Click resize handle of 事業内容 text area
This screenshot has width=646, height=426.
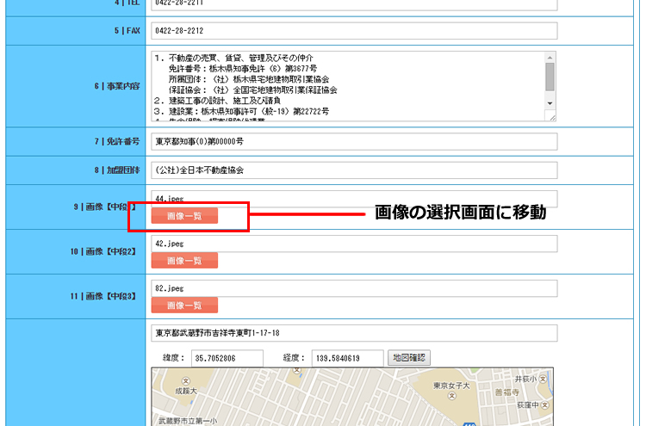(x=551, y=117)
